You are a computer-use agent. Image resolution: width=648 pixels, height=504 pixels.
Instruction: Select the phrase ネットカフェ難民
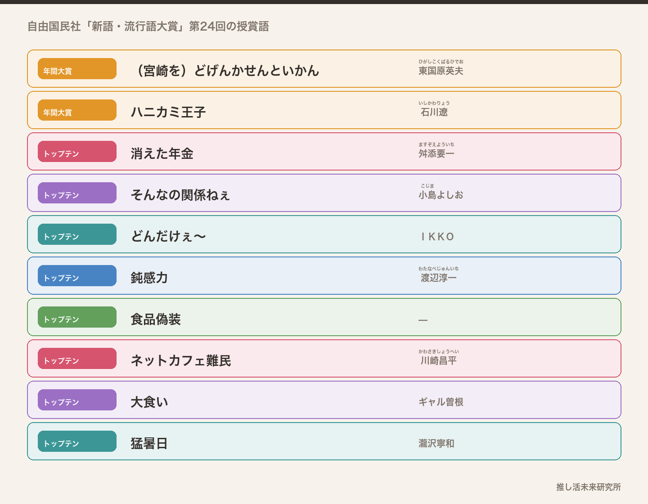pyautogui.click(x=181, y=360)
